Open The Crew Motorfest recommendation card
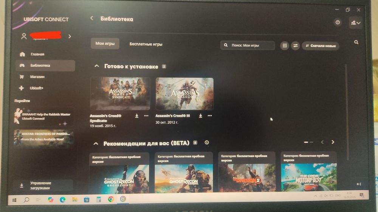Image resolution: width=378 pixels, height=212 pixels. pyautogui.click(x=308, y=171)
